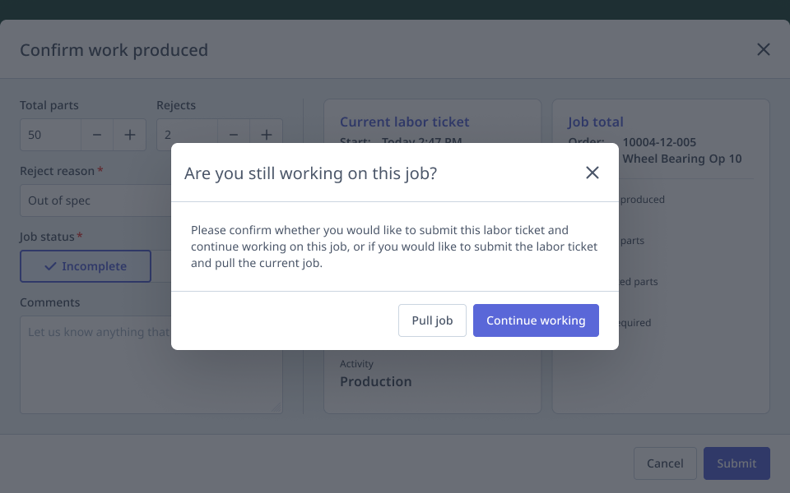Image resolution: width=790 pixels, height=493 pixels.
Task: Increase the Rejects count with the plus icon
Action: point(266,134)
